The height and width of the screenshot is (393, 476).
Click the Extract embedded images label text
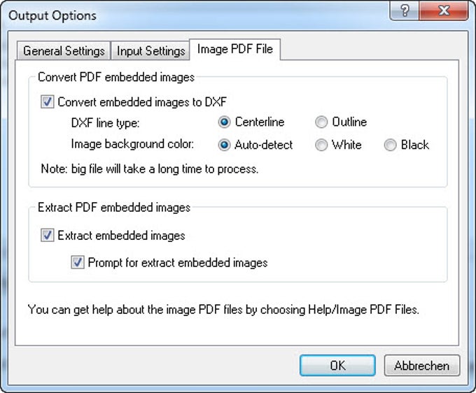click(121, 236)
